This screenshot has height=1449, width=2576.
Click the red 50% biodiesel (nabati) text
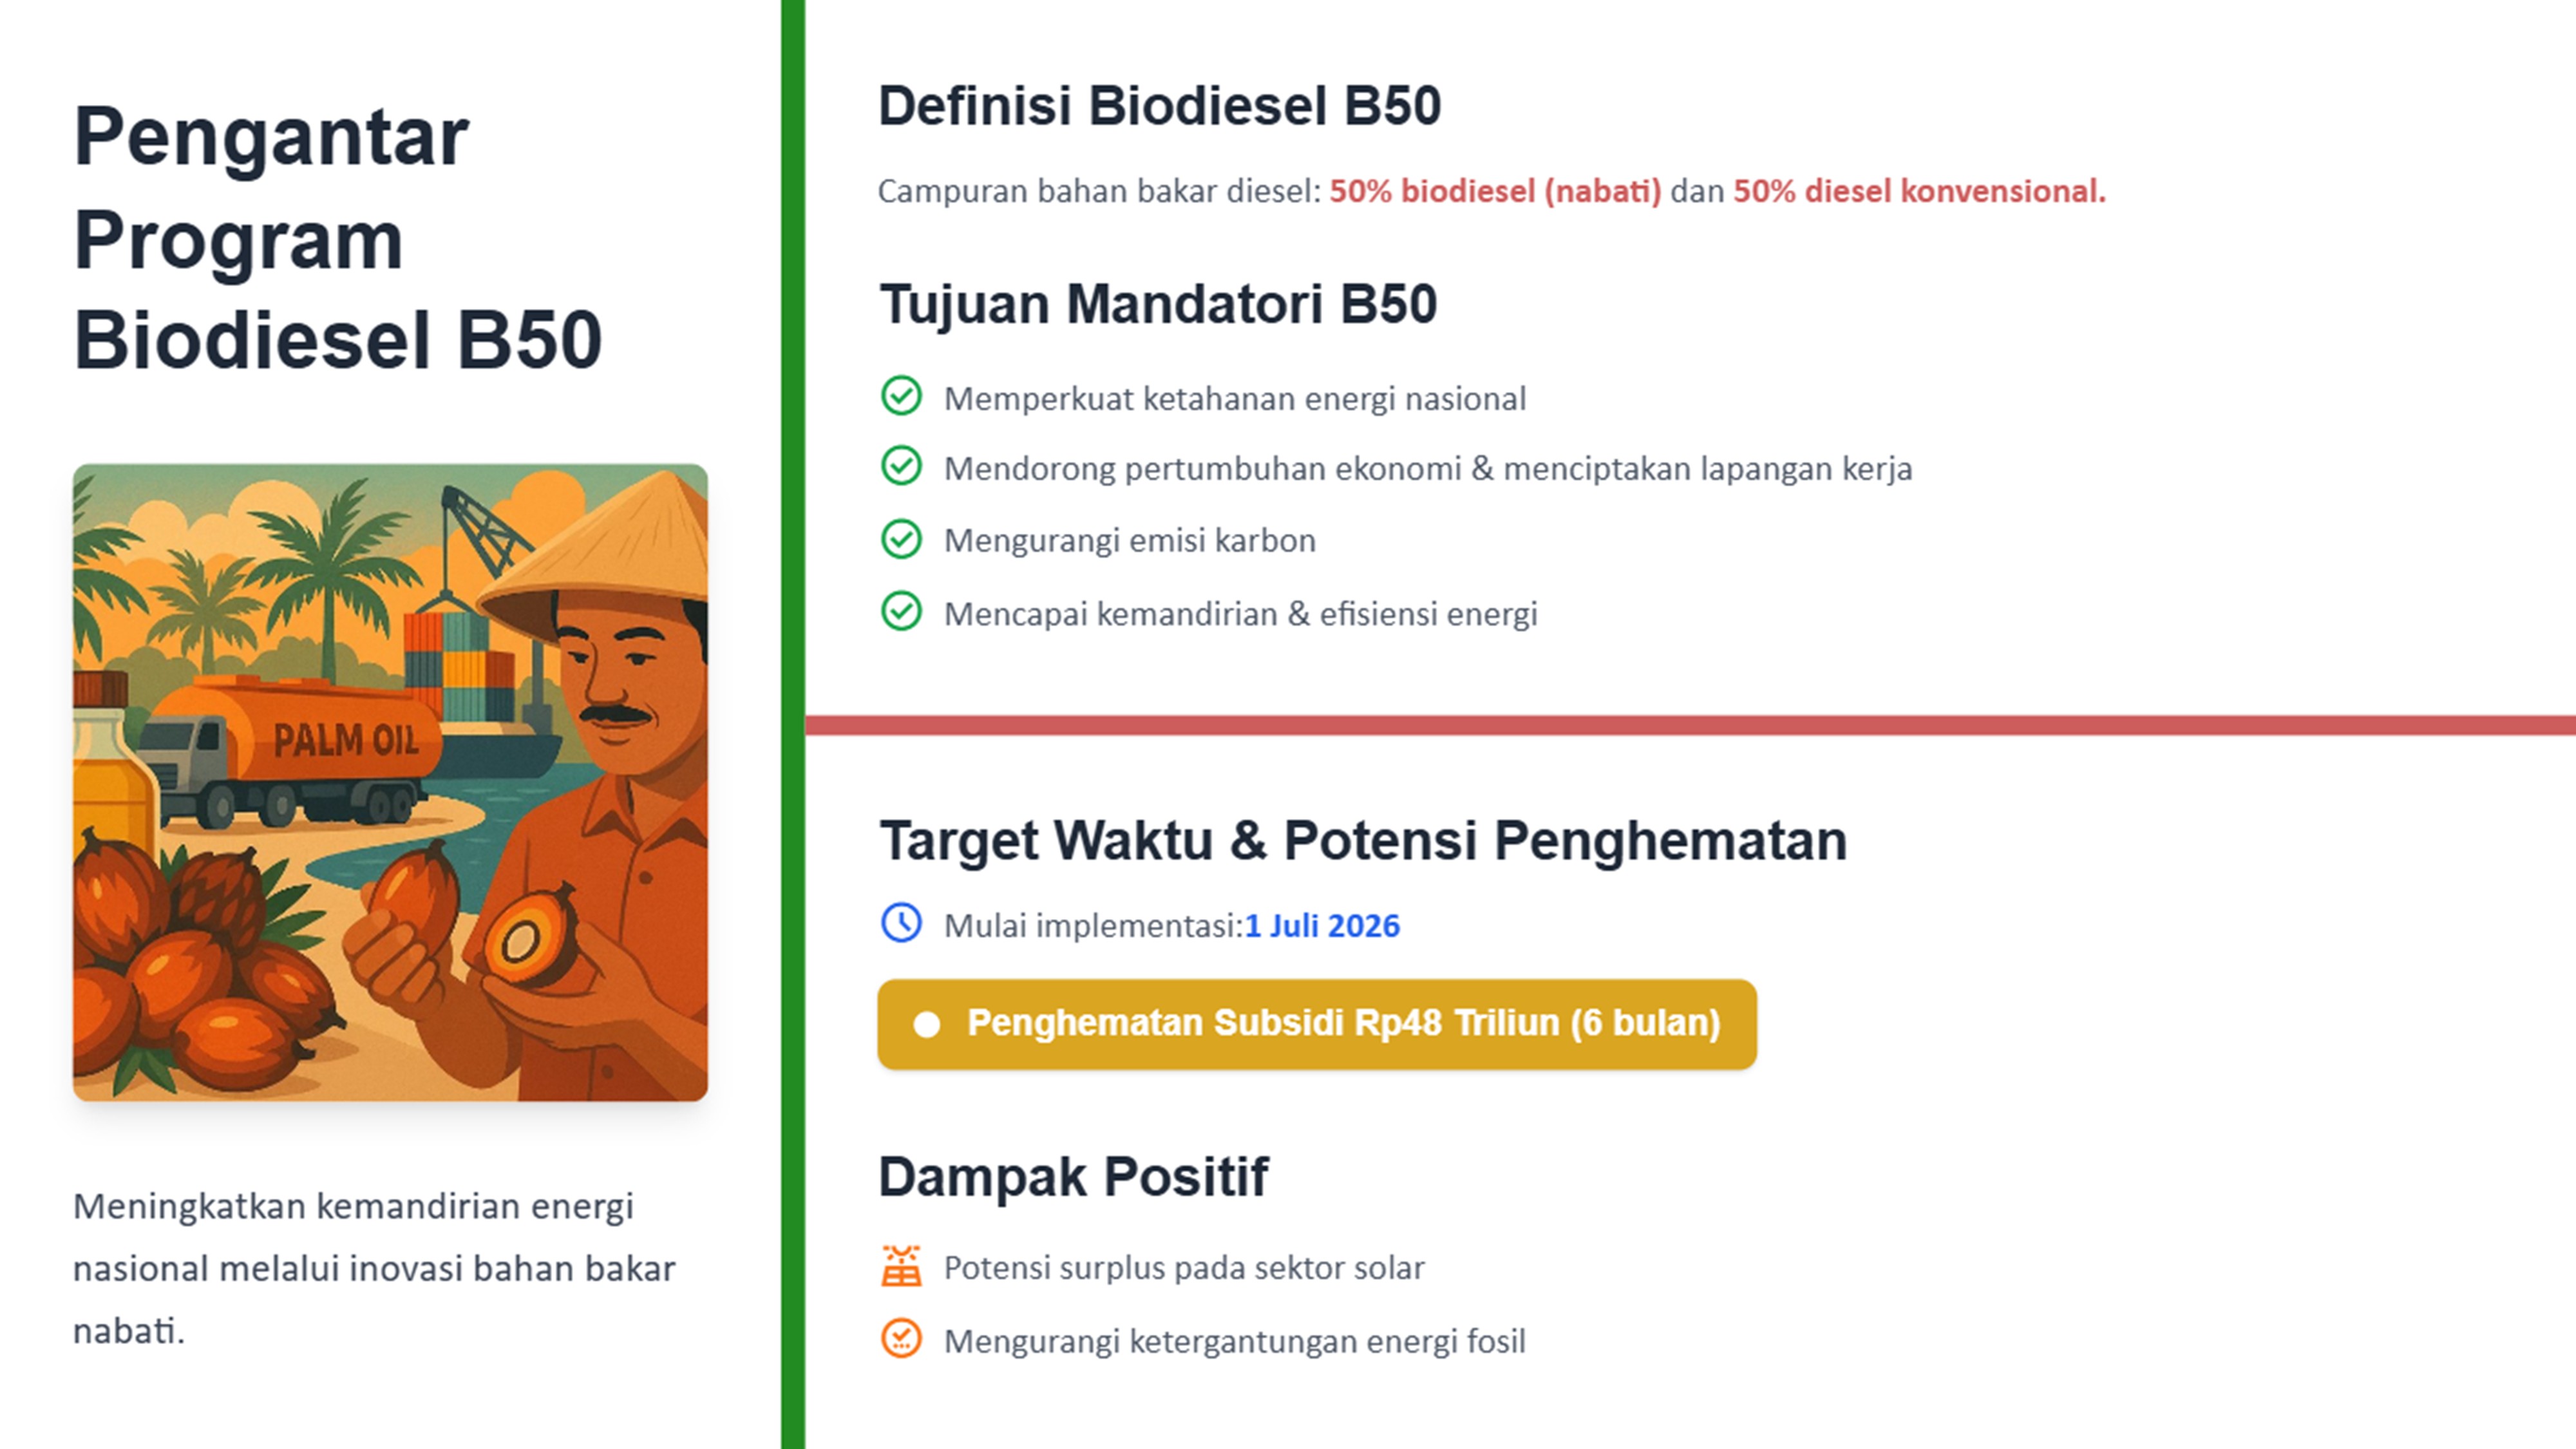pyautogui.click(x=1495, y=191)
